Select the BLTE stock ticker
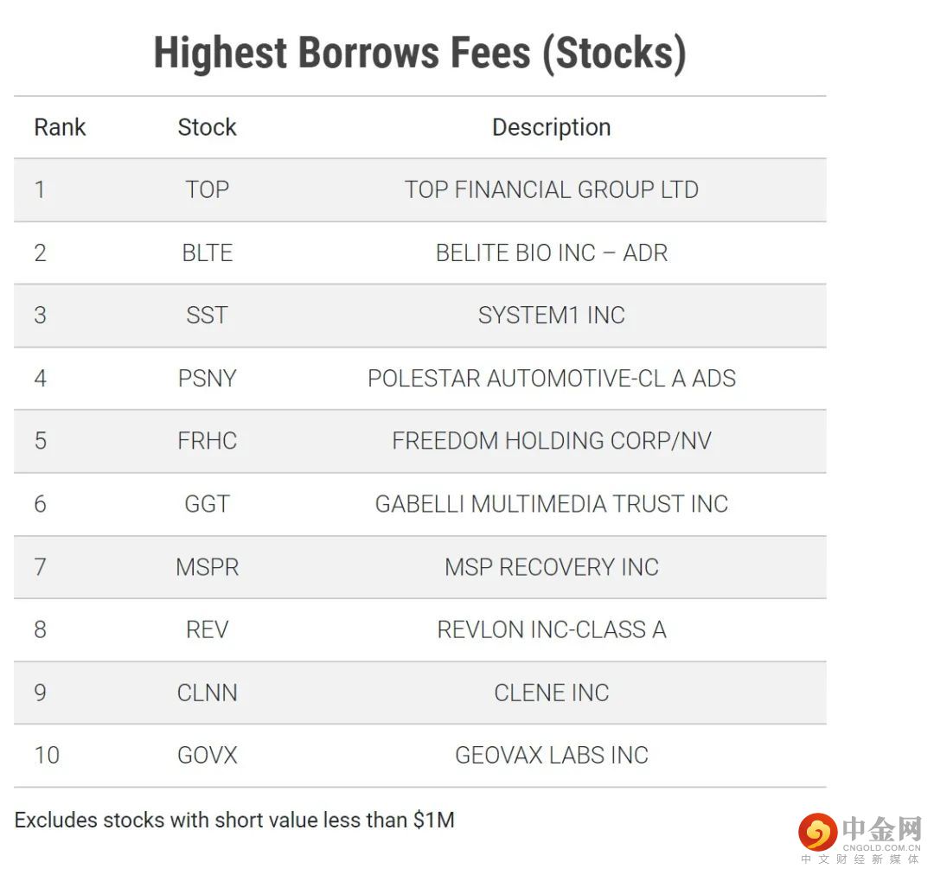Image resolution: width=934 pixels, height=875 pixels. click(207, 253)
